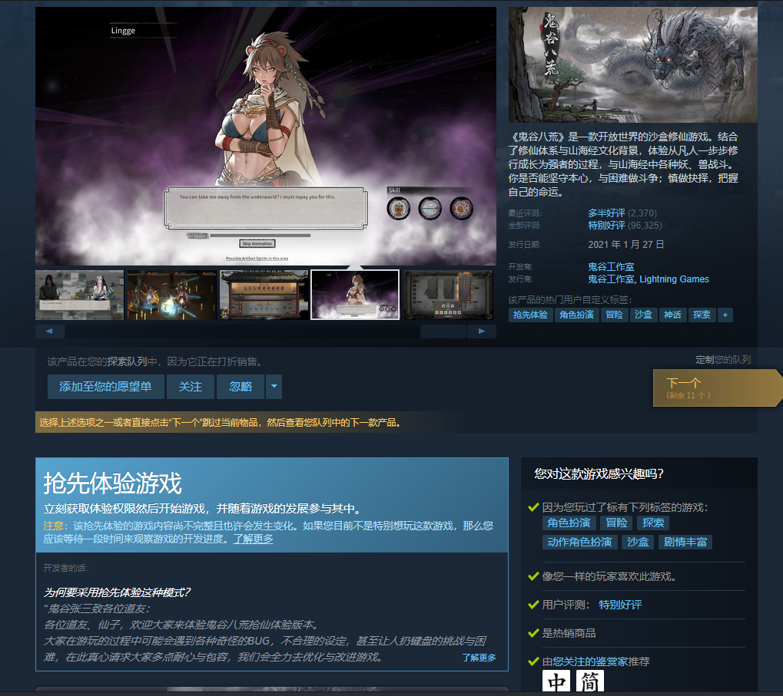Open the highlighted fourth thumbnail with Lingge
This screenshot has height=696, width=783.
pos(355,295)
